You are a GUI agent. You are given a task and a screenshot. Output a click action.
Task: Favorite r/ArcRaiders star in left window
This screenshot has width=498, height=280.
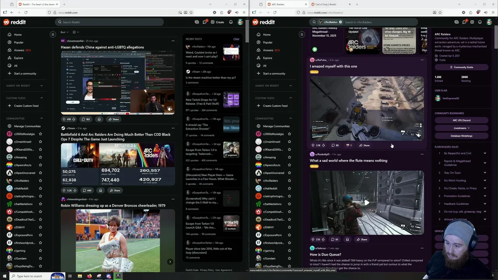point(40,181)
